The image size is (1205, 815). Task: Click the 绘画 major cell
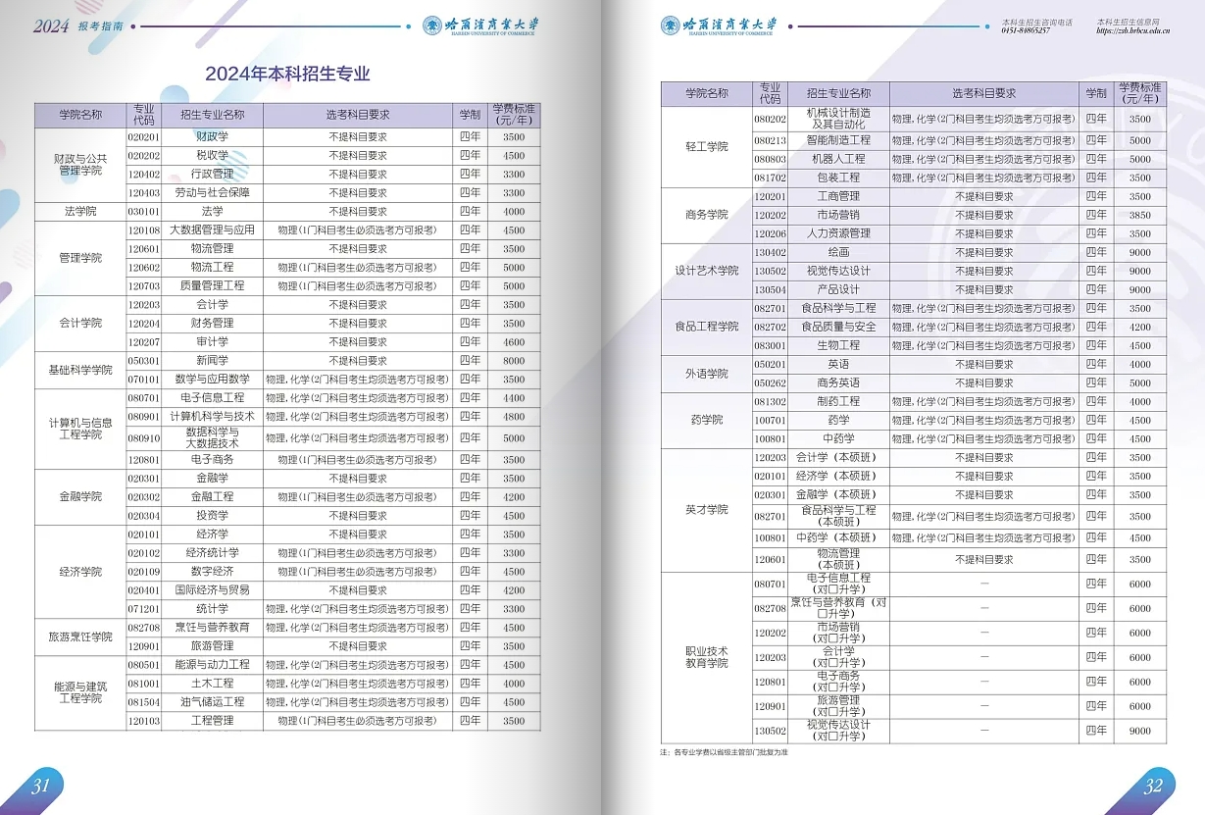(x=838, y=252)
